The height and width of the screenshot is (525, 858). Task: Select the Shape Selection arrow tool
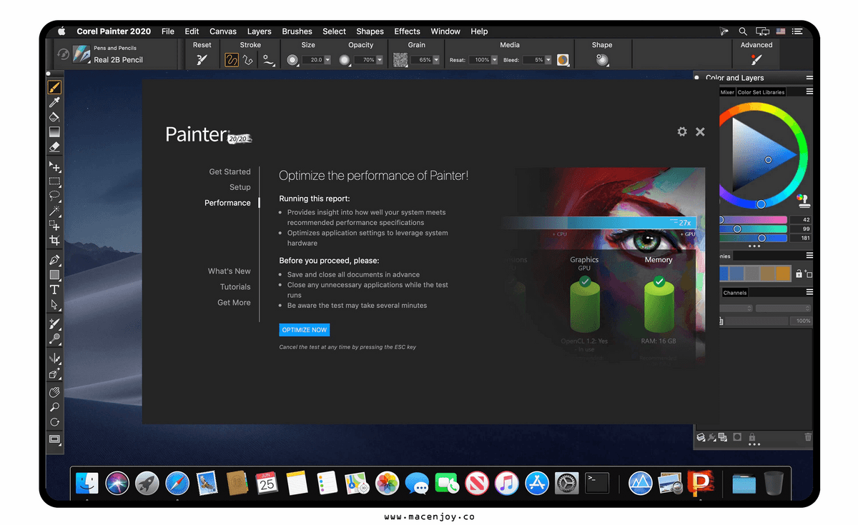[54, 304]
